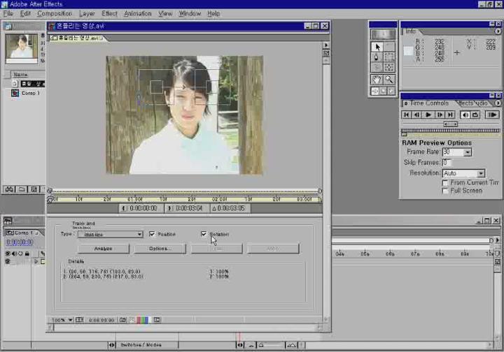Viewport: 504px width, 352px height.
Task: Click safe-zones grid icon in layer window
Action: point(79,320)
